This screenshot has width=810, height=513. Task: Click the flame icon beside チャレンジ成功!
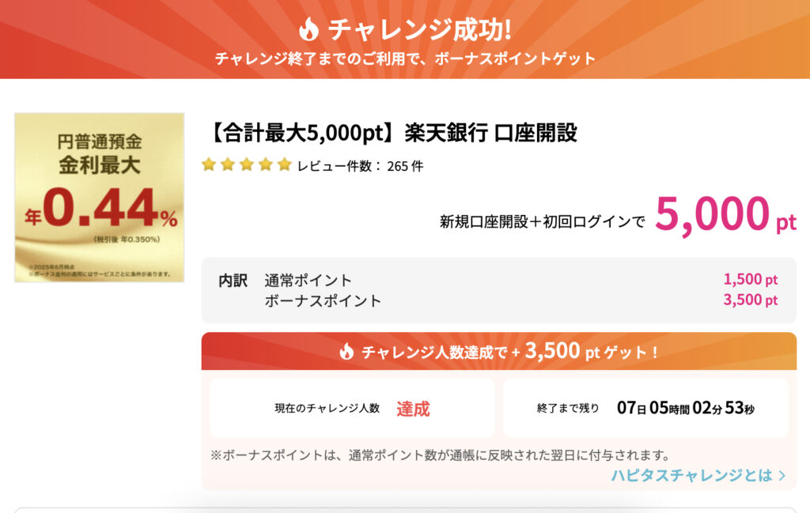308,29
